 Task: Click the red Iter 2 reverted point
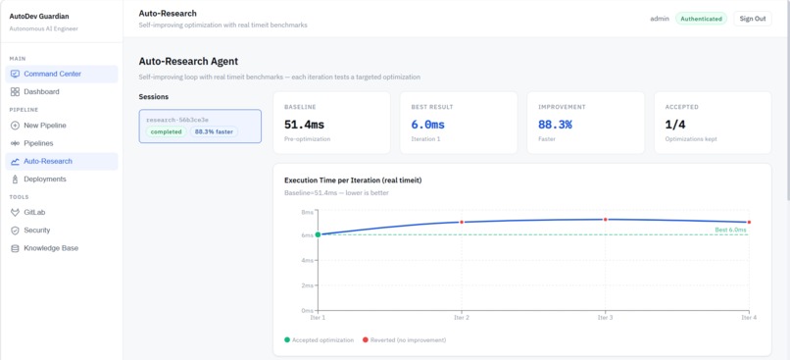point(462,222)
